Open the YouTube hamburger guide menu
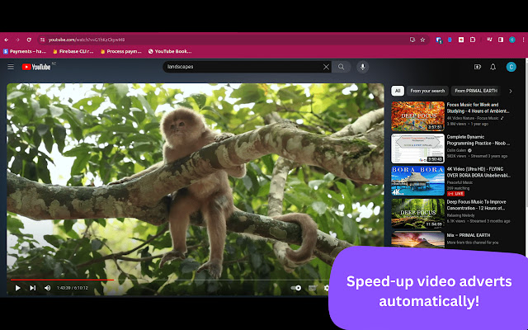Image resolution: width=528 pixels, height=330 pixels. click(x=11, y=67)
